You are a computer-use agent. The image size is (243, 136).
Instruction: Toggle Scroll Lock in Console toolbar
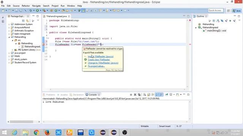pos(149,95)
